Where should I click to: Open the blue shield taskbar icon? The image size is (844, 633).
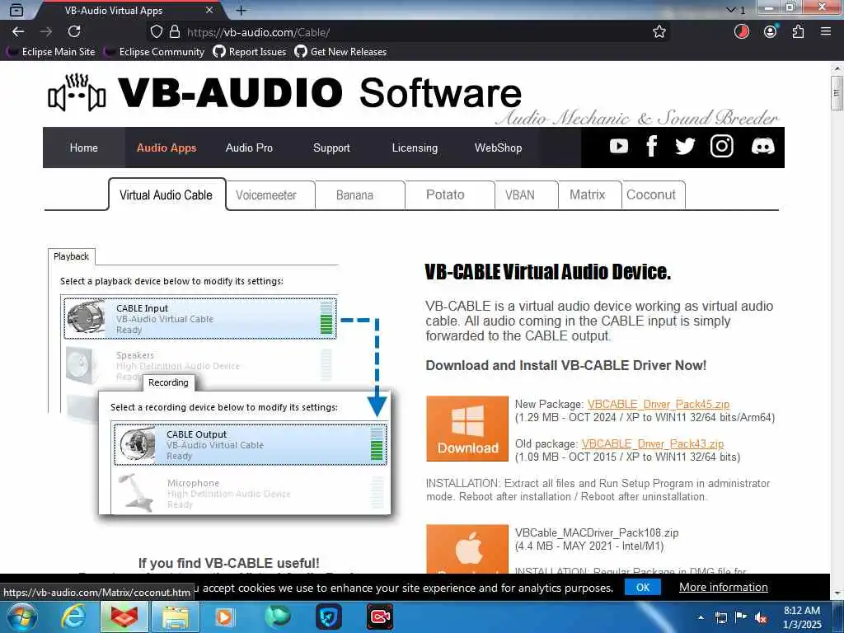tap(328, 617)
